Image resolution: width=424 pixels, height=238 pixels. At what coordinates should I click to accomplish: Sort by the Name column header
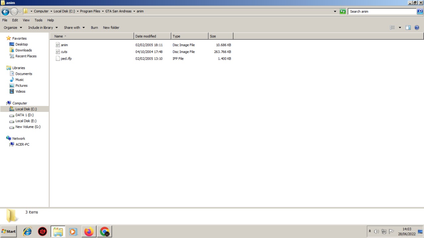click(92, 36)
